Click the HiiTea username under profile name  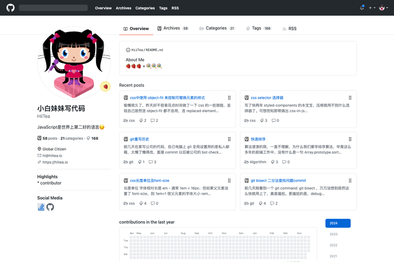click(x=43, y=116)
